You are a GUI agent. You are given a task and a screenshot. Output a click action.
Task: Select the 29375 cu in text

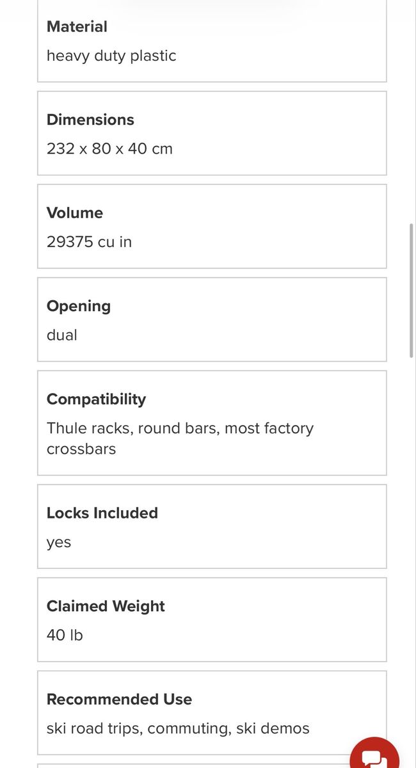pos(89,242)
